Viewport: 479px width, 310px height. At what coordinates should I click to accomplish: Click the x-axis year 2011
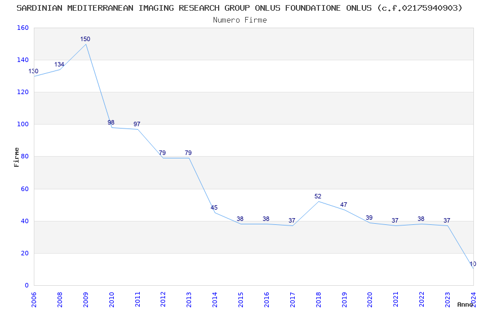(x=137, y=299)
